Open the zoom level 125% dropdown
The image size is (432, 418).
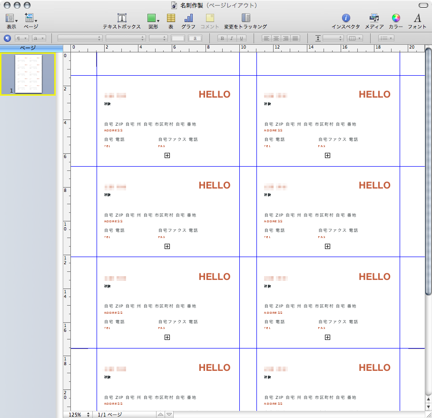coord(79,415)
